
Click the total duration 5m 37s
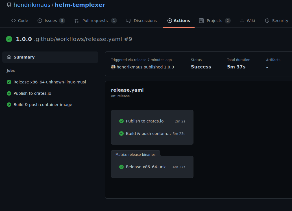pos(236,67)
